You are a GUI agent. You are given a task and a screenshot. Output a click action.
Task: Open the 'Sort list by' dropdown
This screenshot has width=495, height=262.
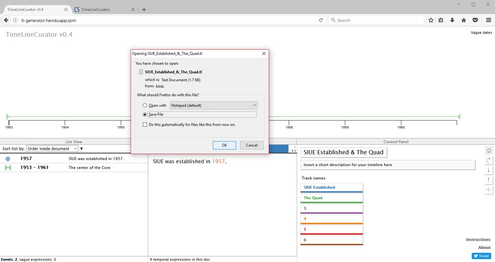pyautogui.click(x=52, y=149)
